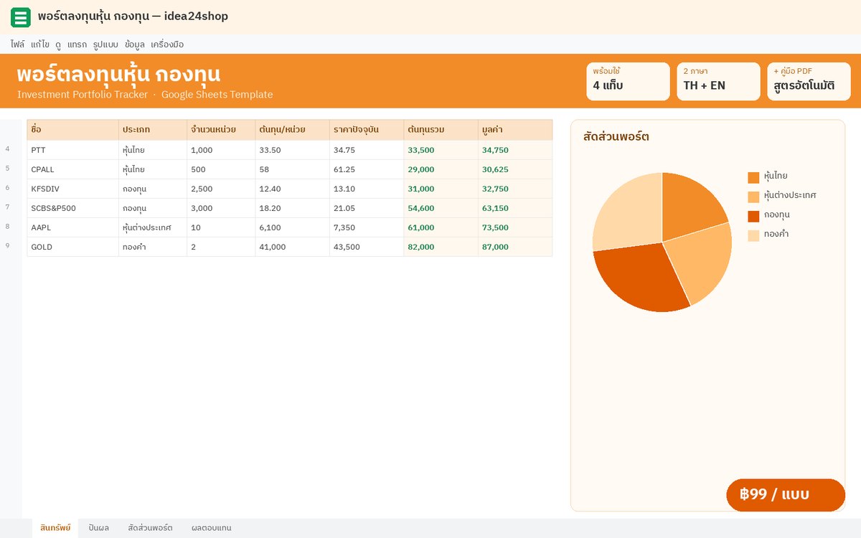
Task: Select the ประเภท column header
Action: pyautogui.click(x=153, y=130)
